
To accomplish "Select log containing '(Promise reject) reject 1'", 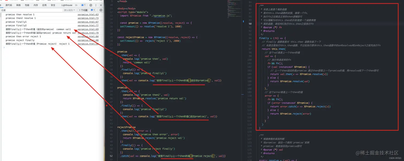I will tap(37, 44).
